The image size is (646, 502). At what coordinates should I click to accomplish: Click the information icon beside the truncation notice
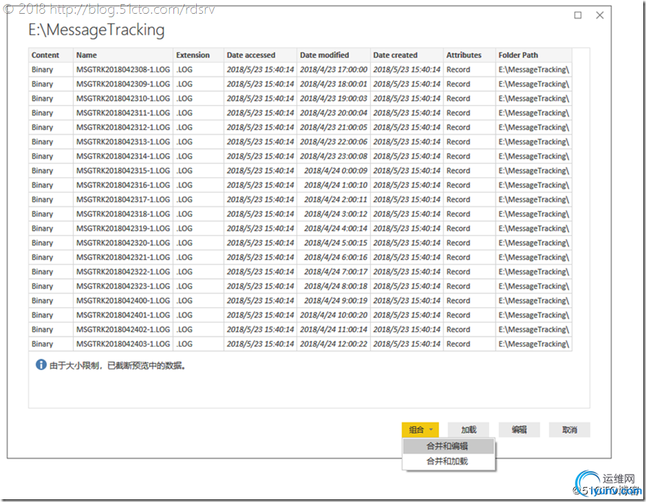coord(41,364)
